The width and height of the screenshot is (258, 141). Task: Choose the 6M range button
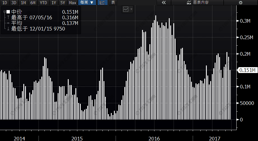(33, 3)
